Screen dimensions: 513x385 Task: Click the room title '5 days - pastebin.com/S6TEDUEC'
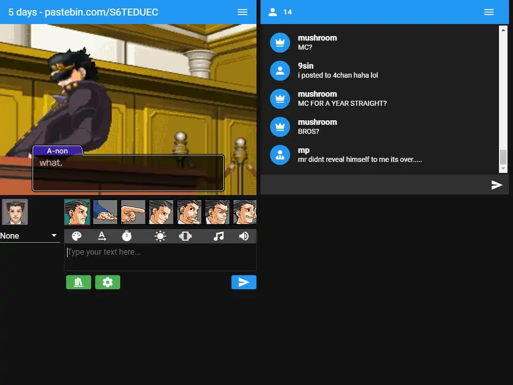pyautogui.click(x=83, y=12)
